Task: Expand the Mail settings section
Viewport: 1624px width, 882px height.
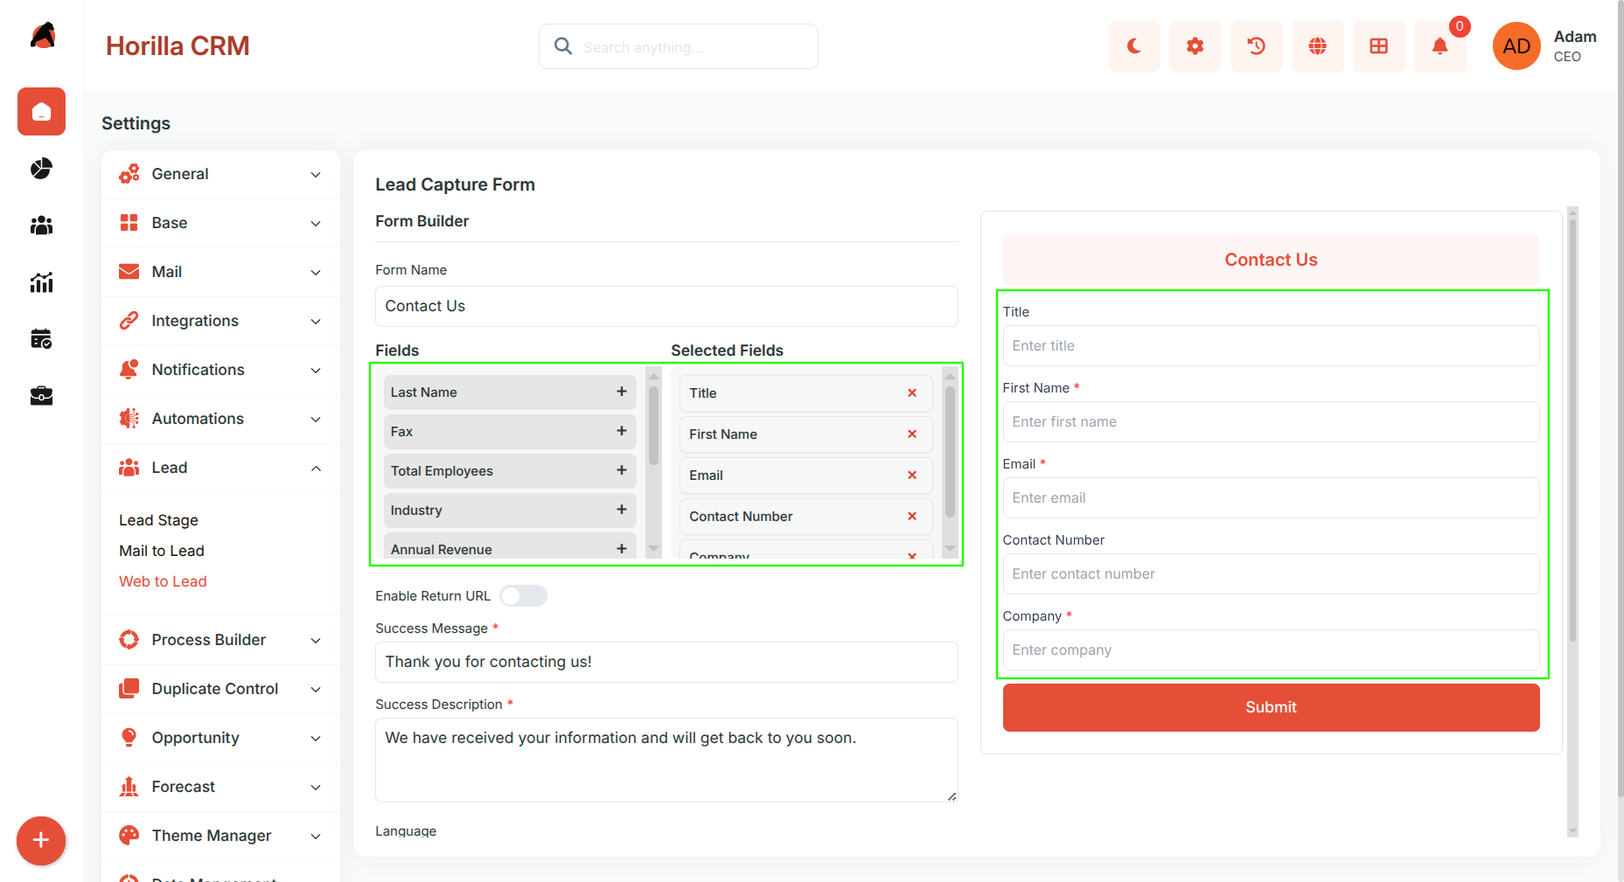Action: click(x=220, y=272)
